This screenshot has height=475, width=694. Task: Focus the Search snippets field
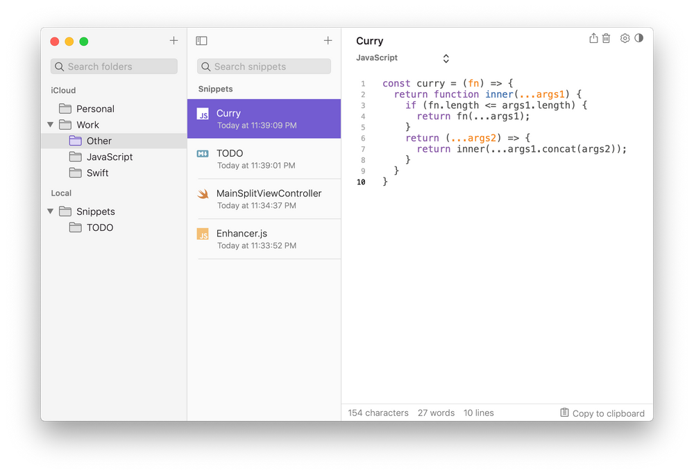tap(264, 67)
